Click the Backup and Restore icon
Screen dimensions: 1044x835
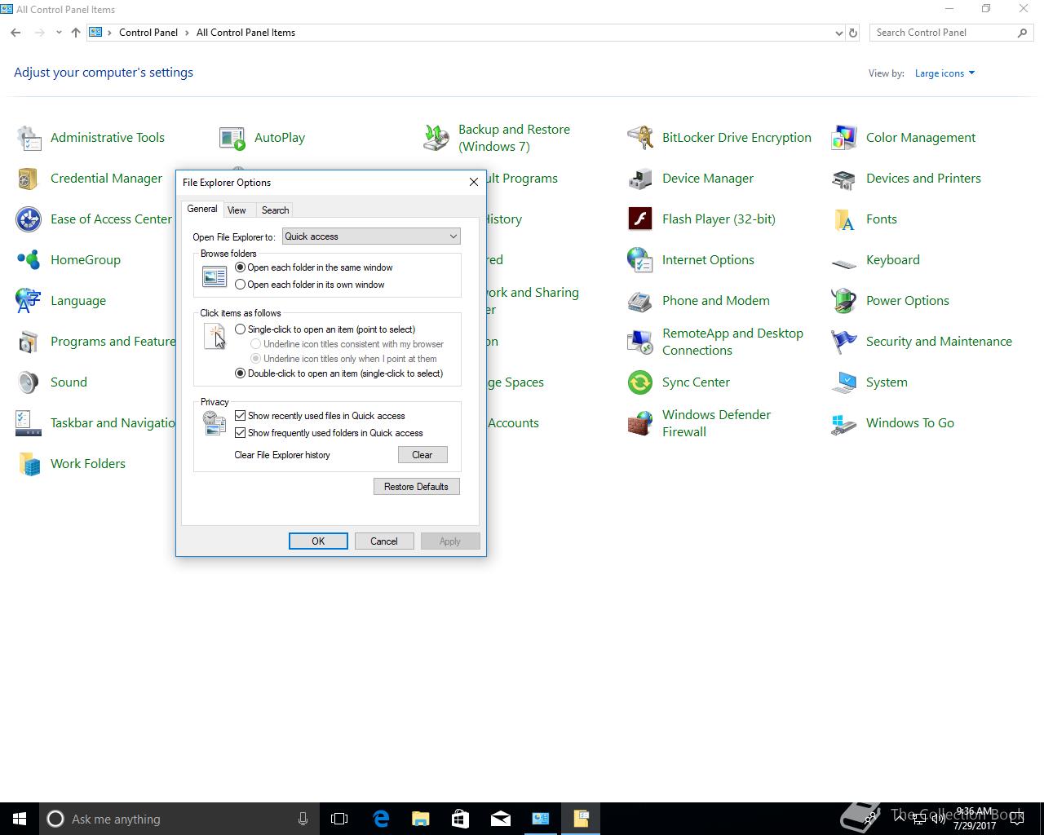tap(436, 138)
